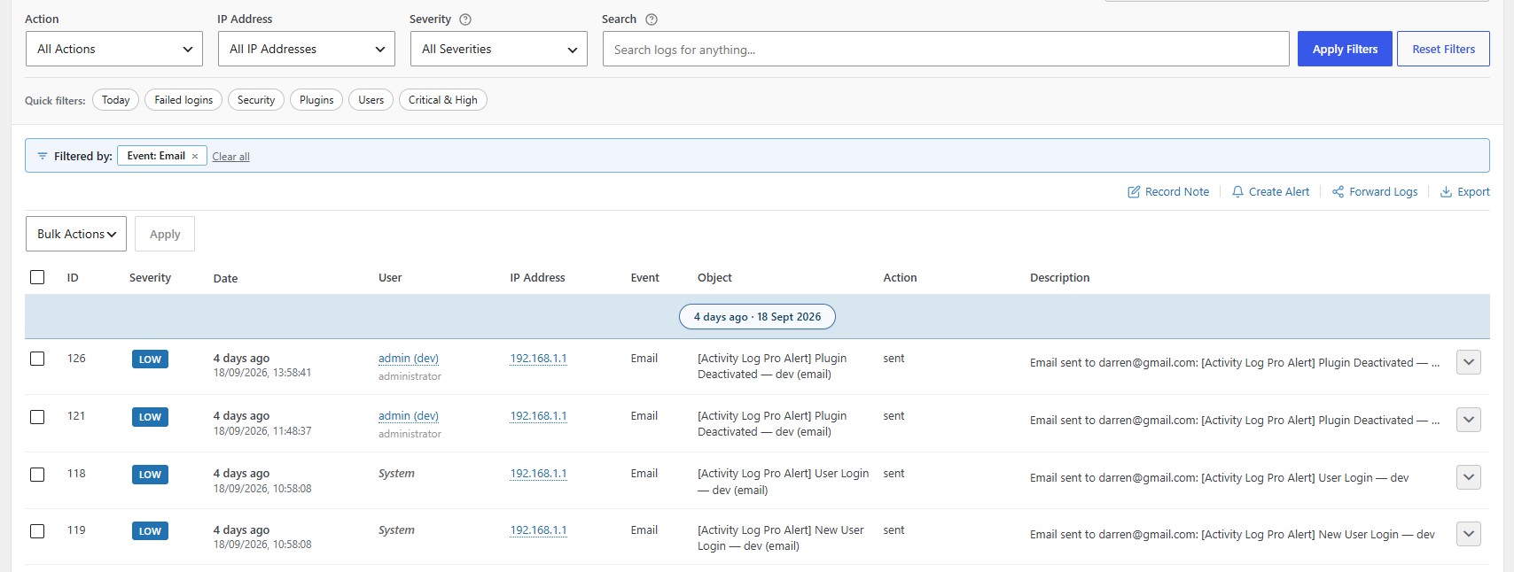Click the Search help question-mark icon
Viewport: 1514px width, 572px height.
point(652,19)
